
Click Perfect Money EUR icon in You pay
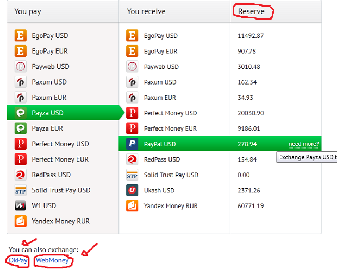point(21,159)
